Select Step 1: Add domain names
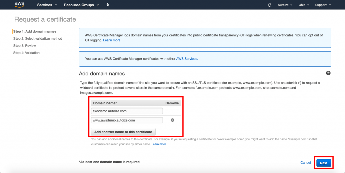 (35, 31)
